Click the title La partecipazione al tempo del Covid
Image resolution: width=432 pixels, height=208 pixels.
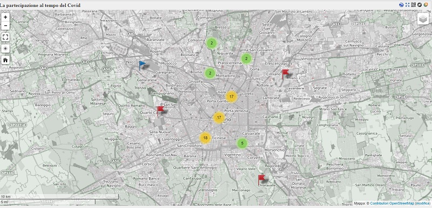[x=40, y=5]
